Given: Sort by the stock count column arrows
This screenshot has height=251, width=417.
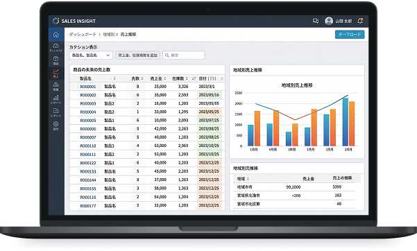Looking at the screenshot, I should coord(187,78).
